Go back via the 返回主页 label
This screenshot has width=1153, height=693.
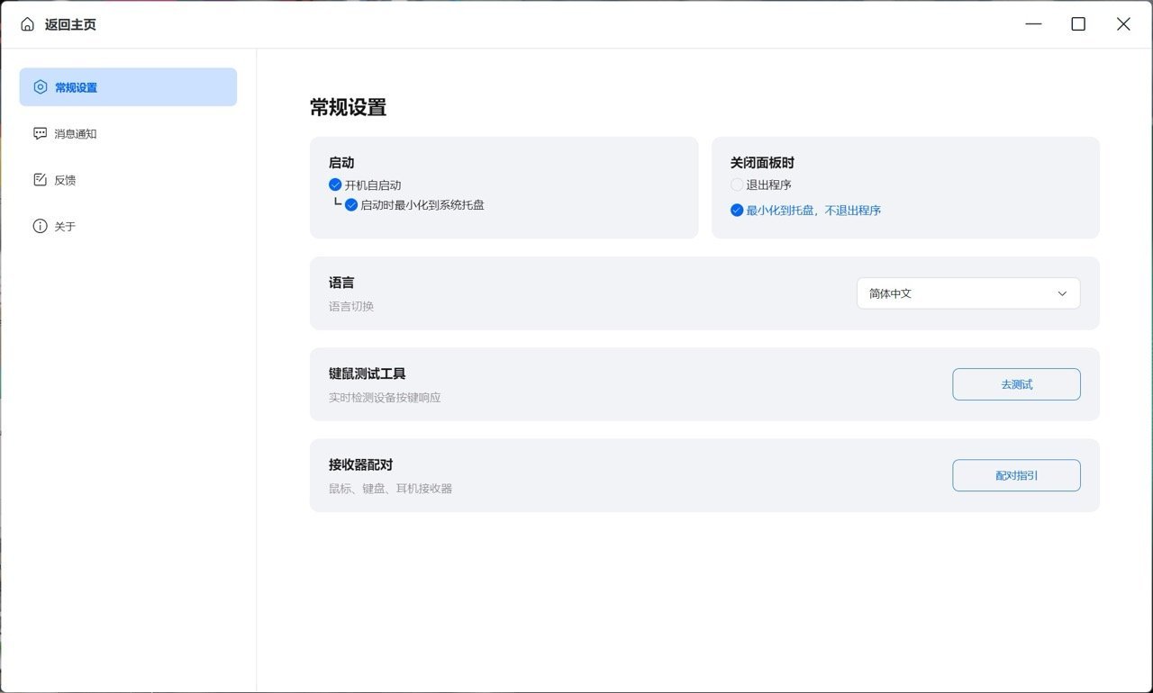70,24
